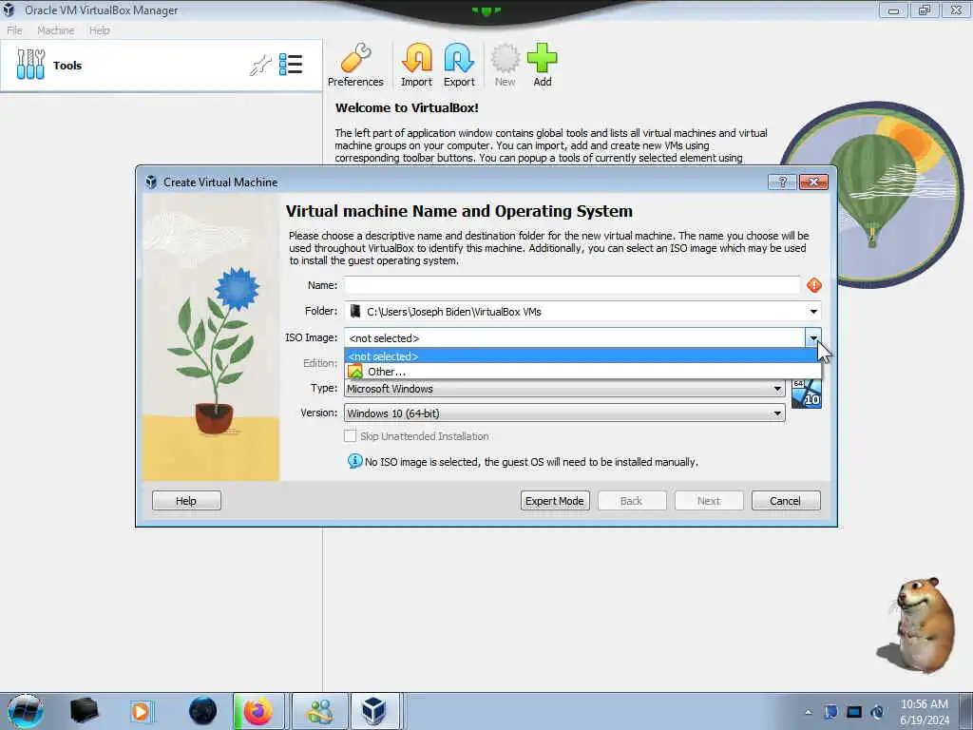Image resolution: width=973 pixels, height=730 pixels.
Task: Click the question mark help button in dialog title
Action: point(782,182)
